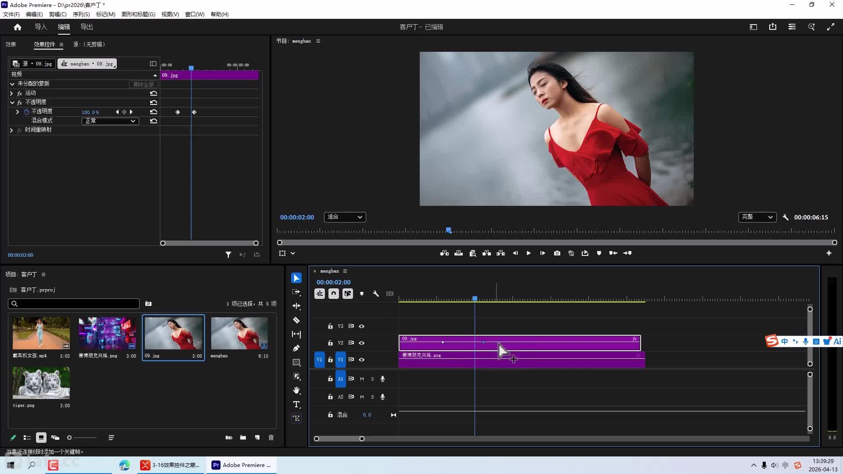This screenshot has width=843, height=474.
Task: Expand the 运动 effect group
Action: pos(11,93)
